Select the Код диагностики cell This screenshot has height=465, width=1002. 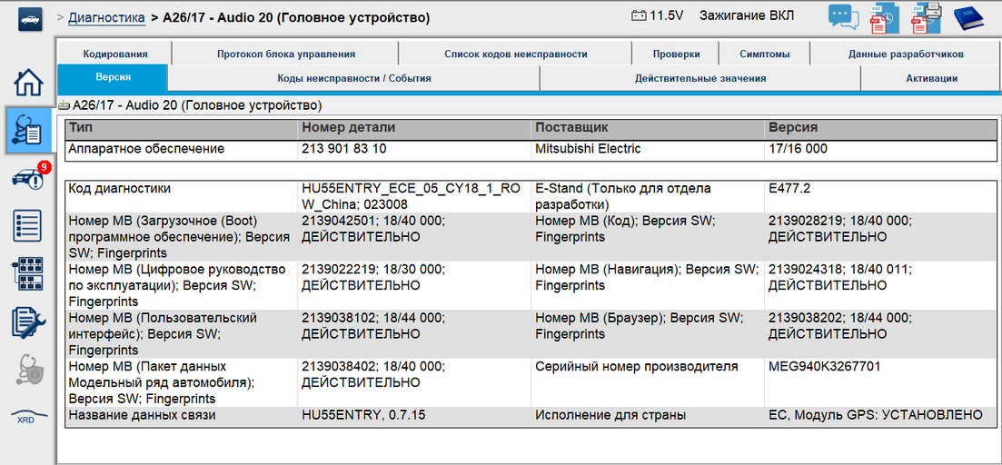182,197
